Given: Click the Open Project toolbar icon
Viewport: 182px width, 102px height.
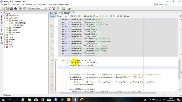Looking at the screenshot, I should (11, 8).
